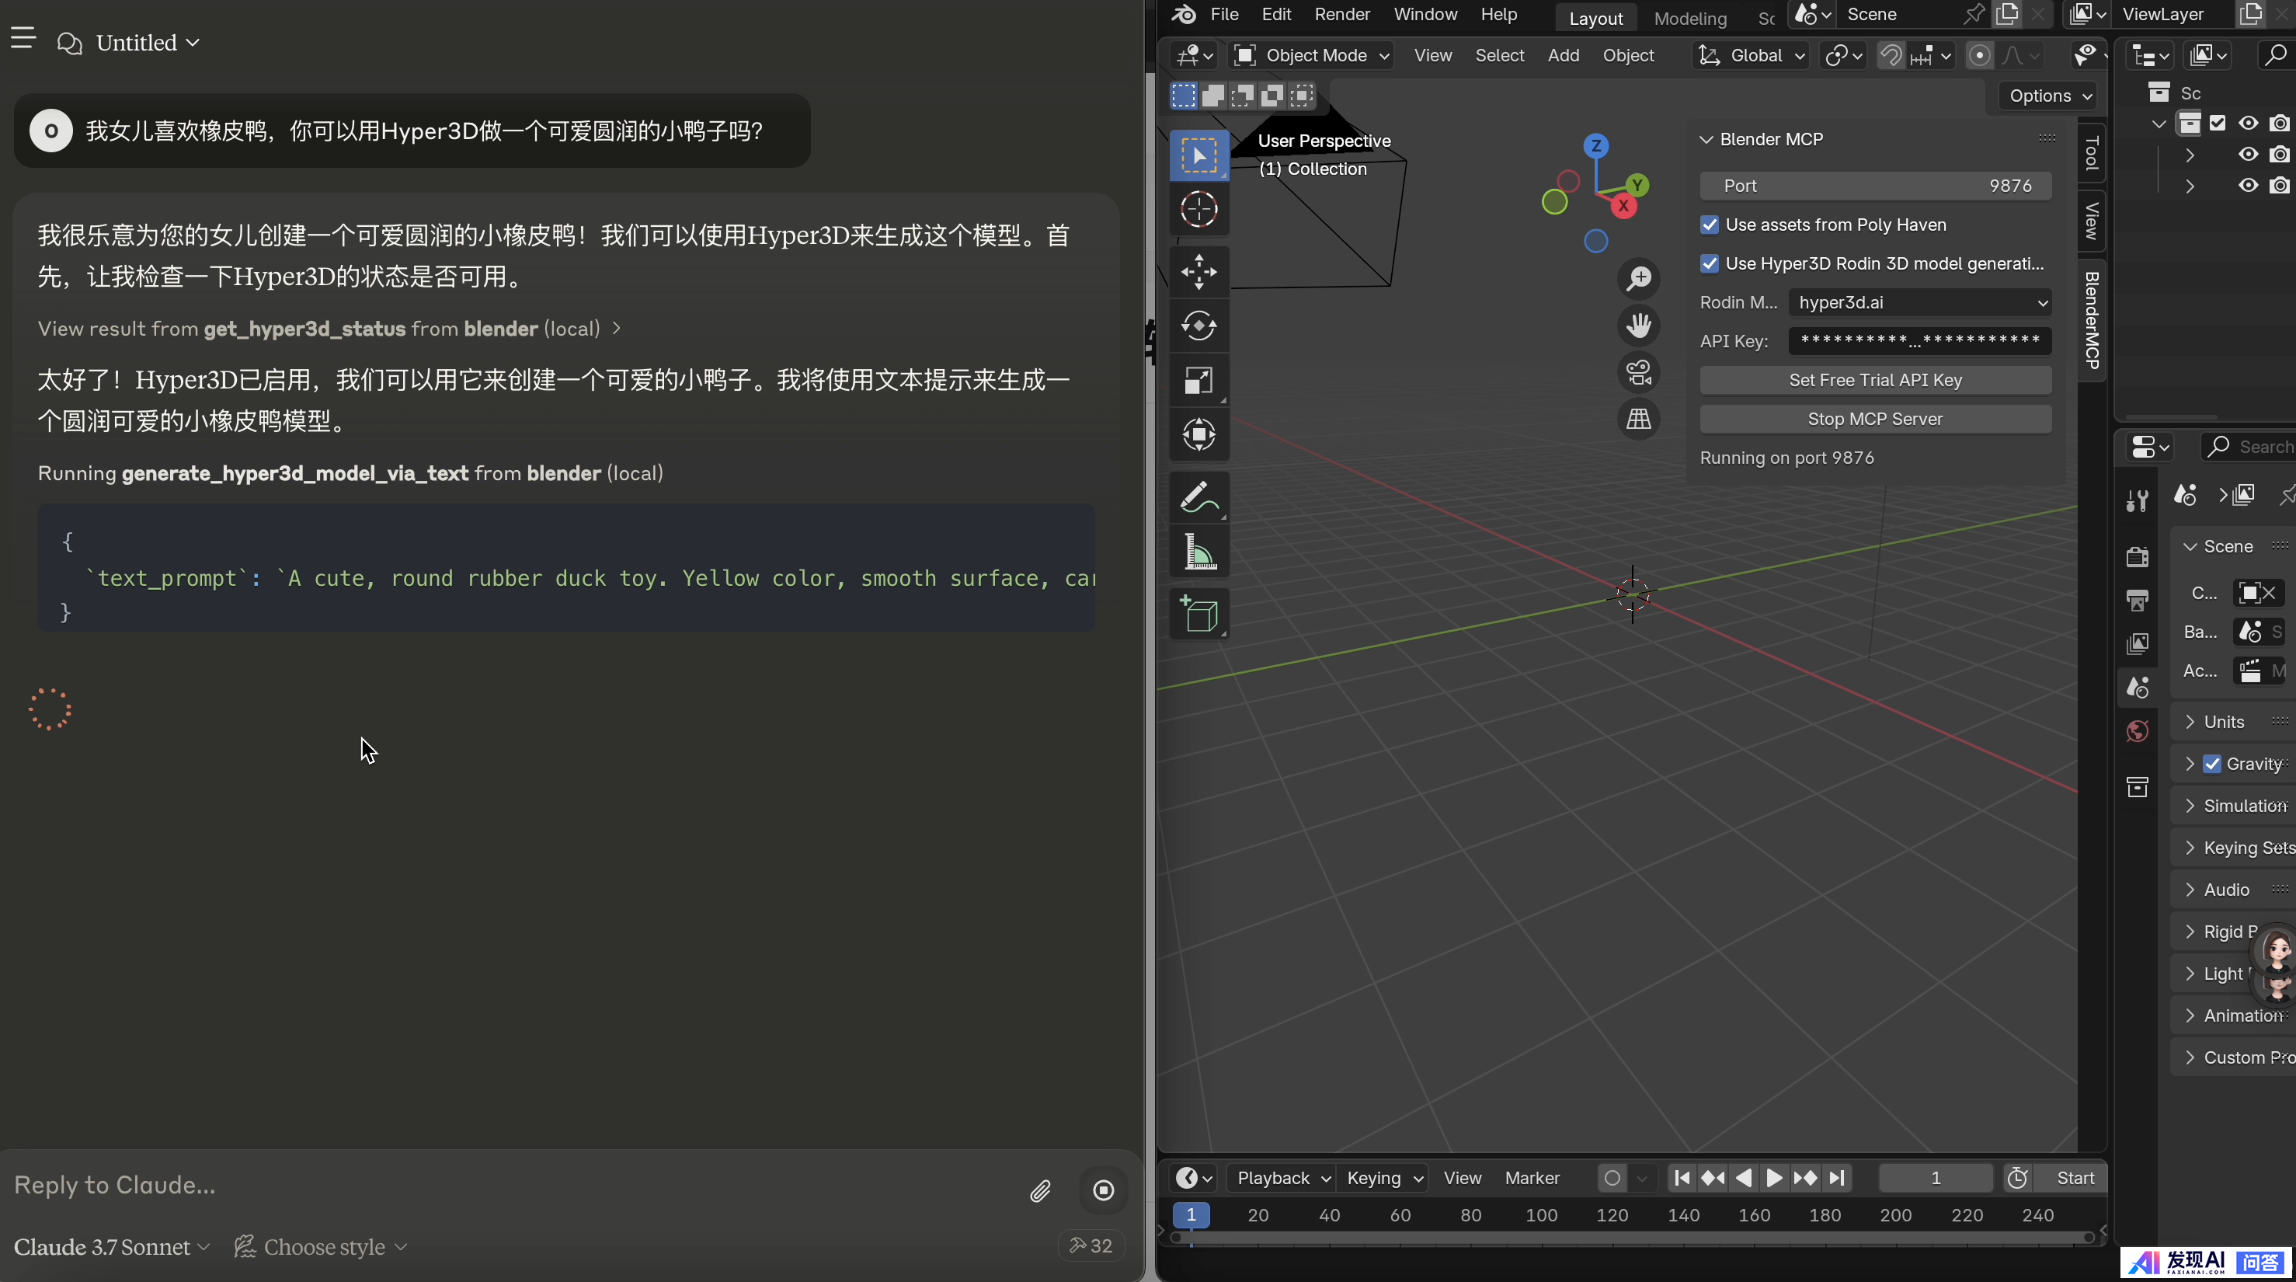Click the pan view hand icon
Viewport: 2296px width, 1282px height.
coord(1638,326)
